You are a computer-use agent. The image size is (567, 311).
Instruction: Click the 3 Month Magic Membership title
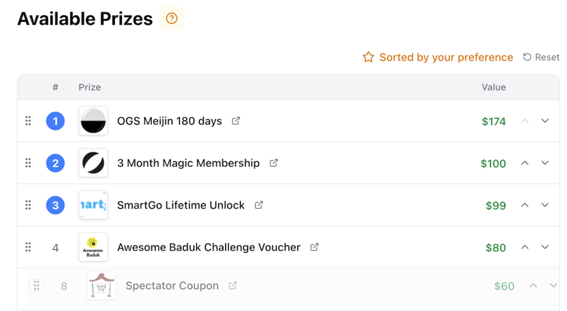click(x=188, y=163)
